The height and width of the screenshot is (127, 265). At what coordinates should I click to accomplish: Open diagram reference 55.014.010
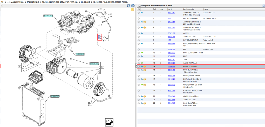pos(94,63)
